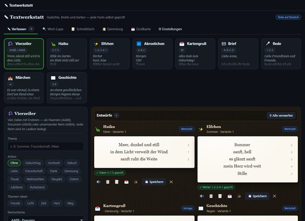Click pen logo next to Textwerkstatt heading
This screenshot has width=305, height=221.
[6, 17]
